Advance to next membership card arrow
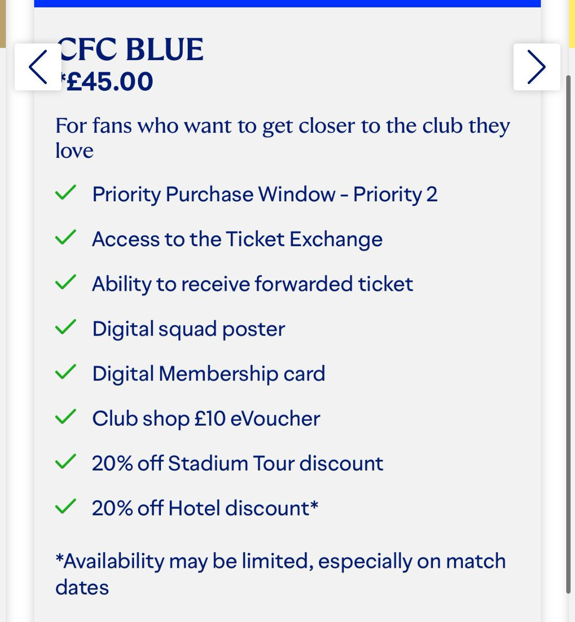575x622 pixels. 537,67
